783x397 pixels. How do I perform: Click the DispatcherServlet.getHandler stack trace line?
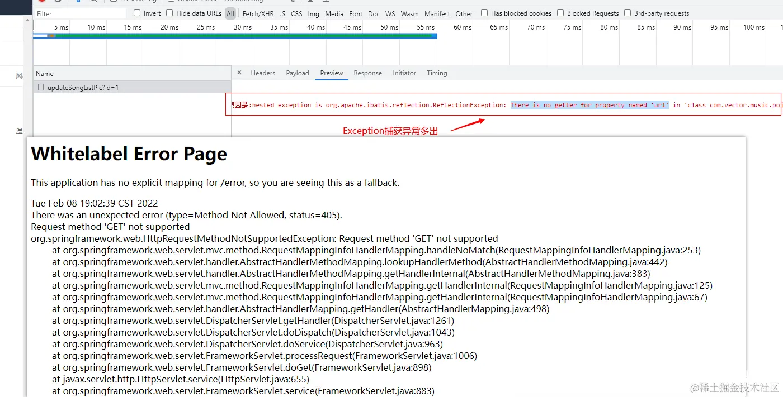tap(253, 321)
